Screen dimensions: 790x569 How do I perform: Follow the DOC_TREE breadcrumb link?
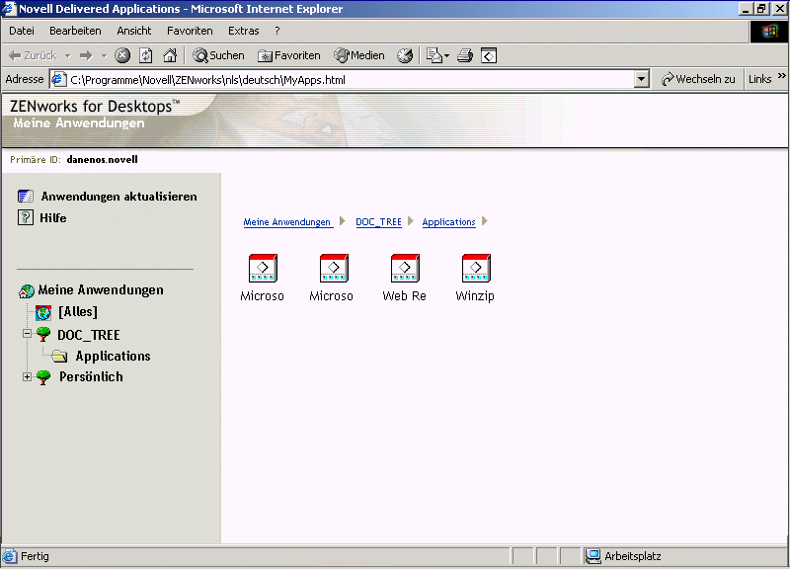[x=378, y=221]
